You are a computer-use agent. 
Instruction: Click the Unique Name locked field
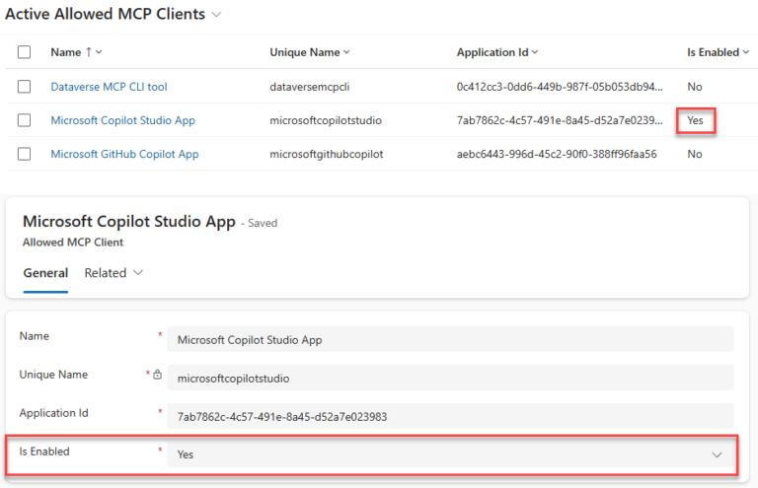pos(450,378)
